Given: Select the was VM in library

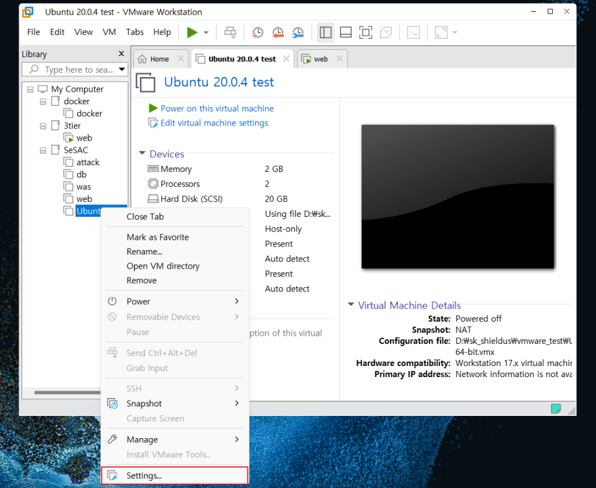Looking at the screenshot, I should 78,187.
